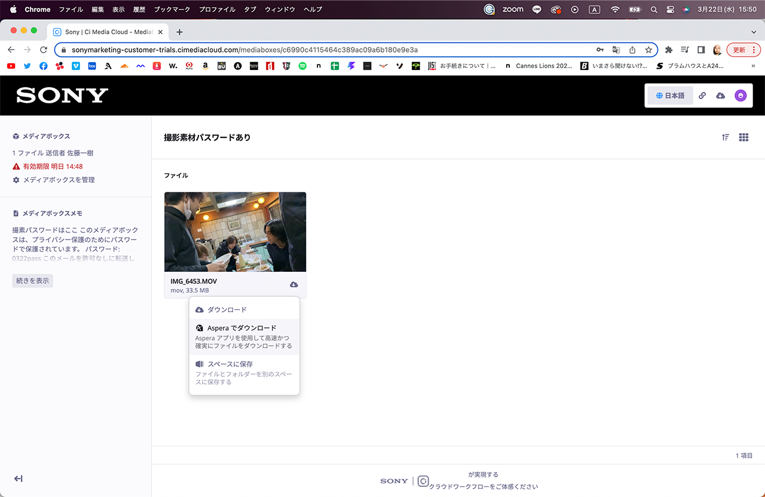
Task: Click the sort order icon
Action: 726,137
